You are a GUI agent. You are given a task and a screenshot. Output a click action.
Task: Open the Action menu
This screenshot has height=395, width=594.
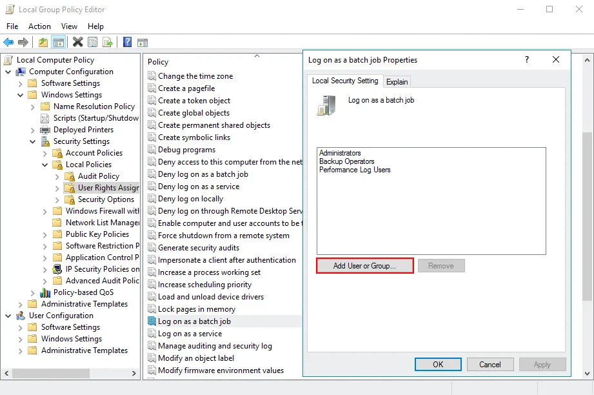pyautogui.click(x=39, y=26)
